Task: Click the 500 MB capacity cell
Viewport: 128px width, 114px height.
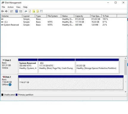Action: (x=78, y=25)
